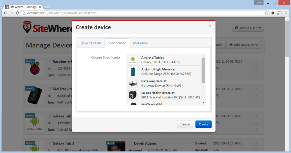The height and width of the screenshot is (153, 291).
Task: Select the Gateway Default specification
Action: 164,83
